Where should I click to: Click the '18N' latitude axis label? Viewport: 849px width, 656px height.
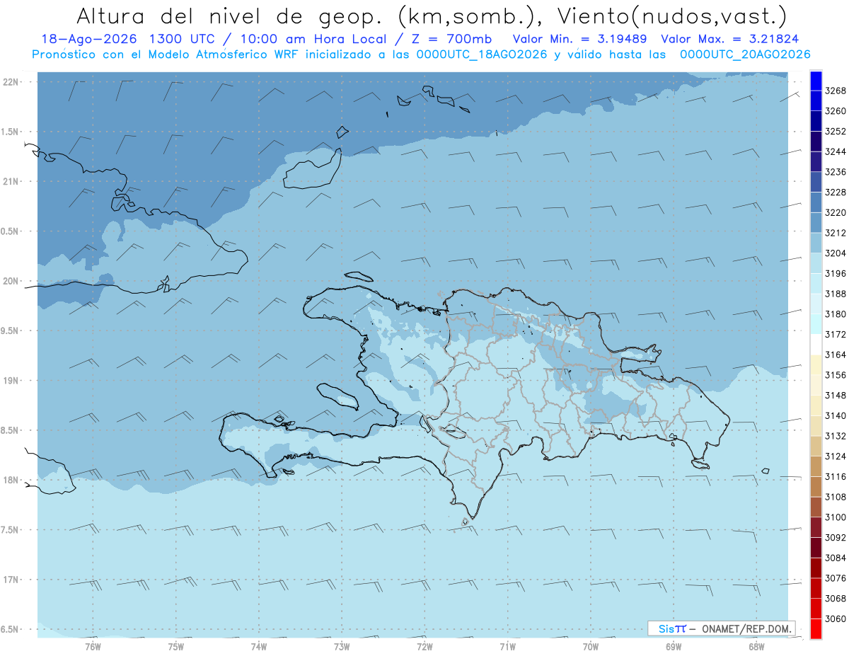[10, 480]
